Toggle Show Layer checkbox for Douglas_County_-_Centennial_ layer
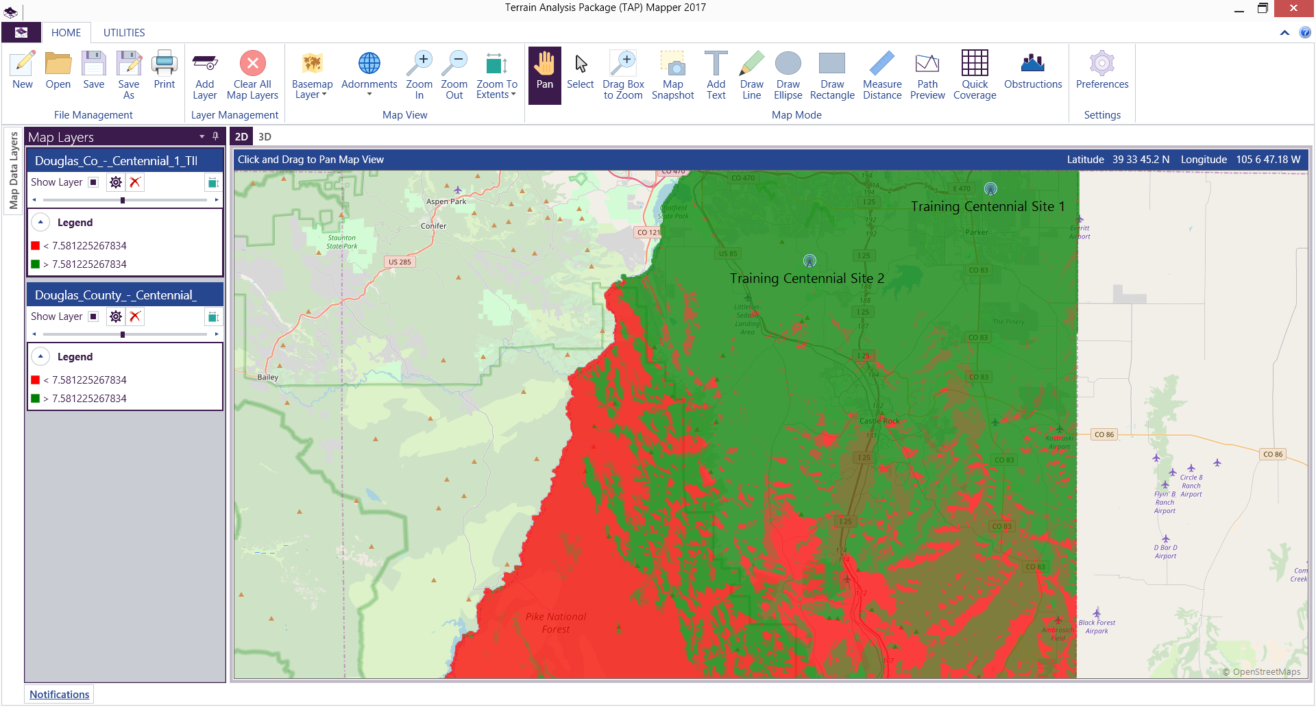 coord(94,317)
